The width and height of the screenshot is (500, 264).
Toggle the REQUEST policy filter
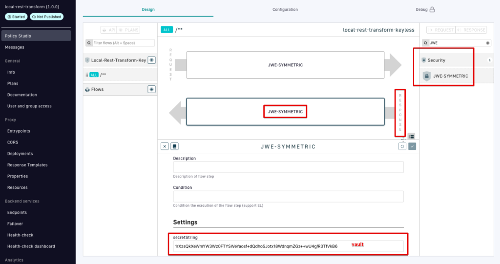click(x=441, y=30)
